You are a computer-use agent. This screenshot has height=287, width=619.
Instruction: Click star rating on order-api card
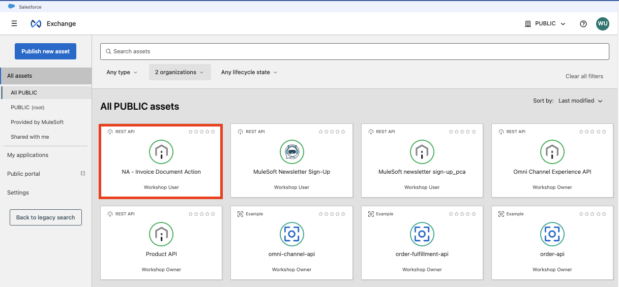[593, 214]
